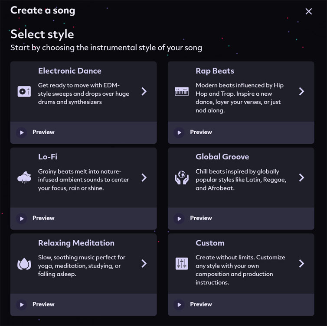Play the Lo-Fi preview
Image resolution: width=327 pixels, height=326 pixels.
coord(22,219)
